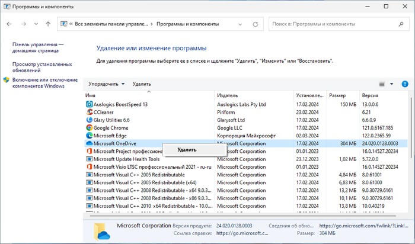The height and width of the screenshot is (244, 415).
Task: Refresh the Programs and Components view
Action: pos(255,24)
